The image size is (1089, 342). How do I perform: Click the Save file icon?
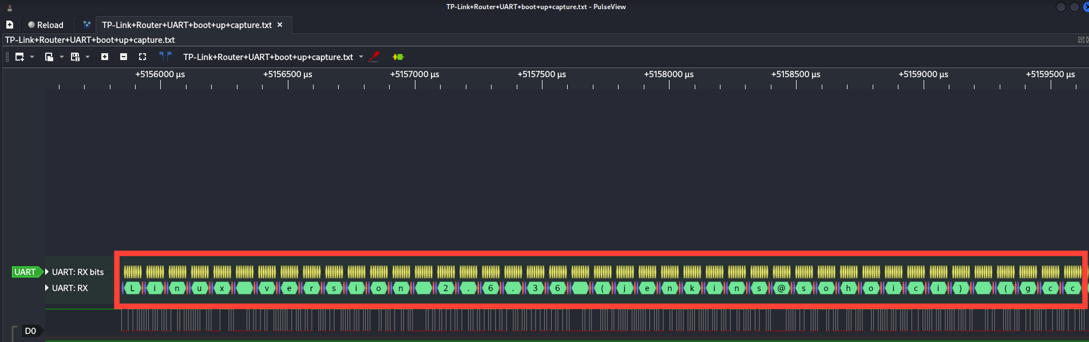point(75,57)
